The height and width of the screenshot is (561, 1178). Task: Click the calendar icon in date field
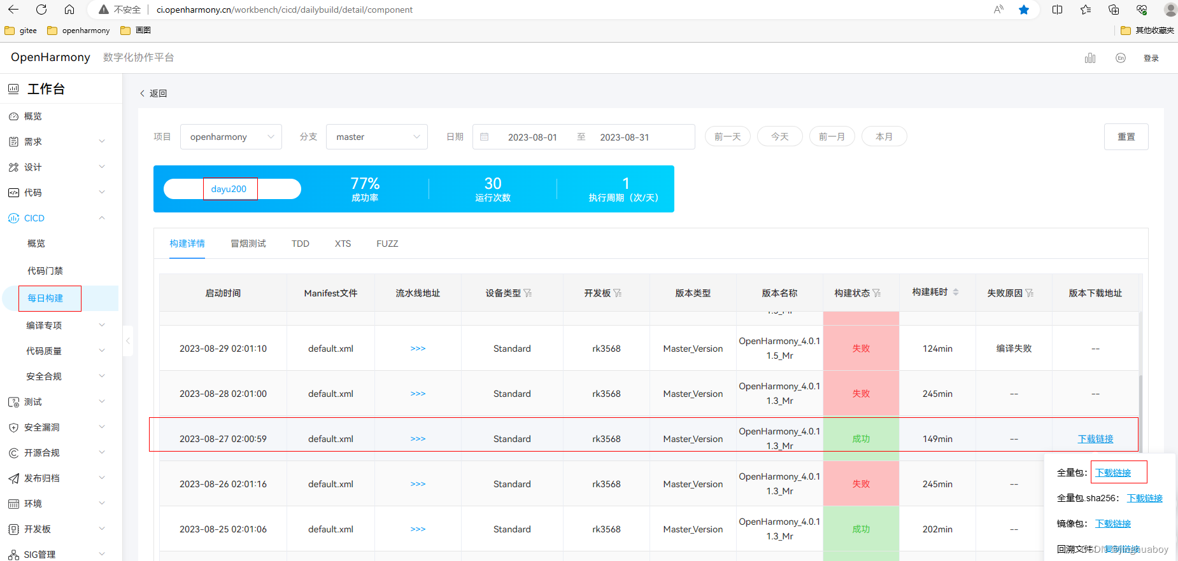pyautogui.click(x=485, y=137)
